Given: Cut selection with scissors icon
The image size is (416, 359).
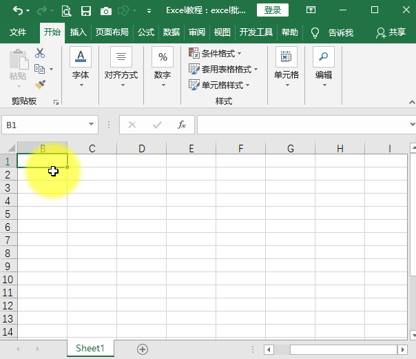Looking at the screenshot, I should click(40, 53).
